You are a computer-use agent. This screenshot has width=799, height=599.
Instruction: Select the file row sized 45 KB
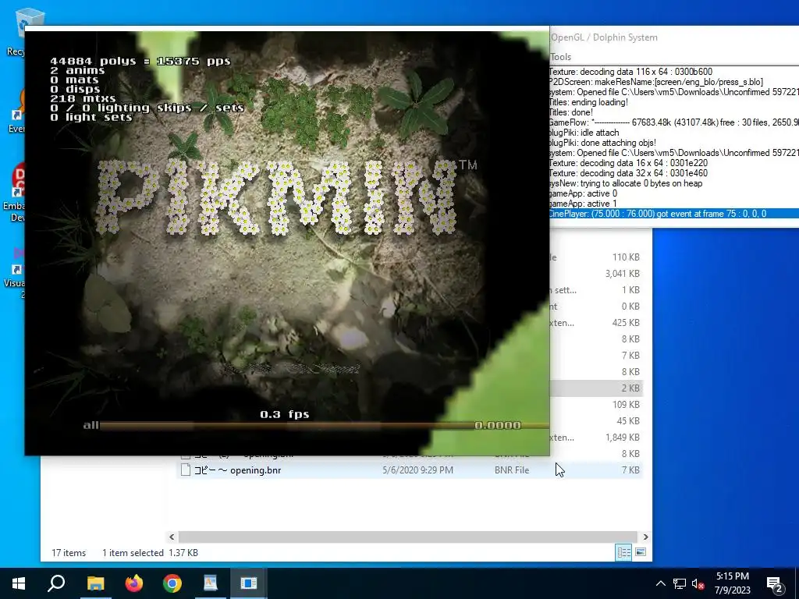(596, 420)
